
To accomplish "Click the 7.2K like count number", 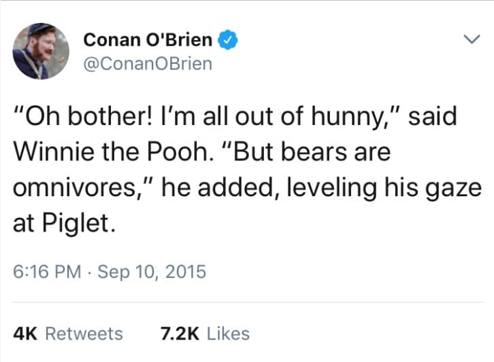I will click(180, 333).
